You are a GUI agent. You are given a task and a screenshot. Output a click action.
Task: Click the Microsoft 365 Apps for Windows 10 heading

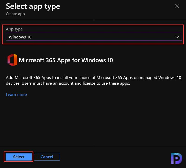pyautogui.click(x=66, y=60)
